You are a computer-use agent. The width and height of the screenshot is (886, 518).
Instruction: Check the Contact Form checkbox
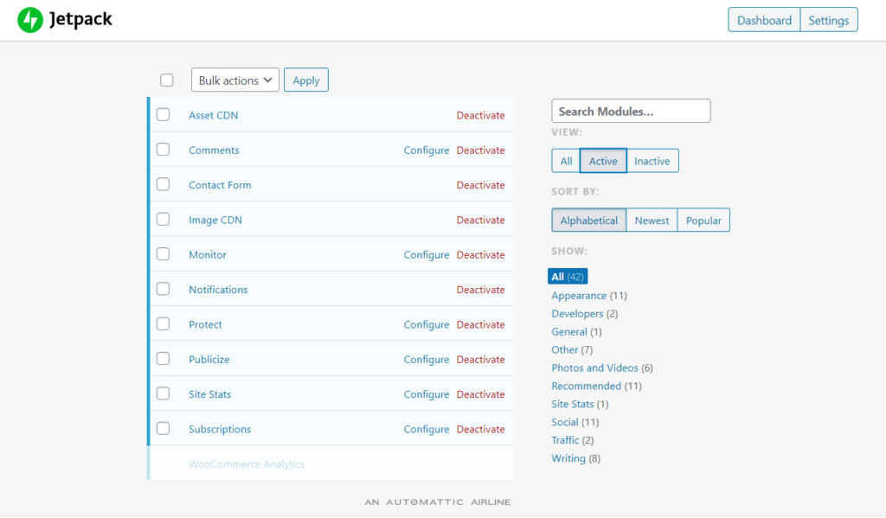click(164, 185)
